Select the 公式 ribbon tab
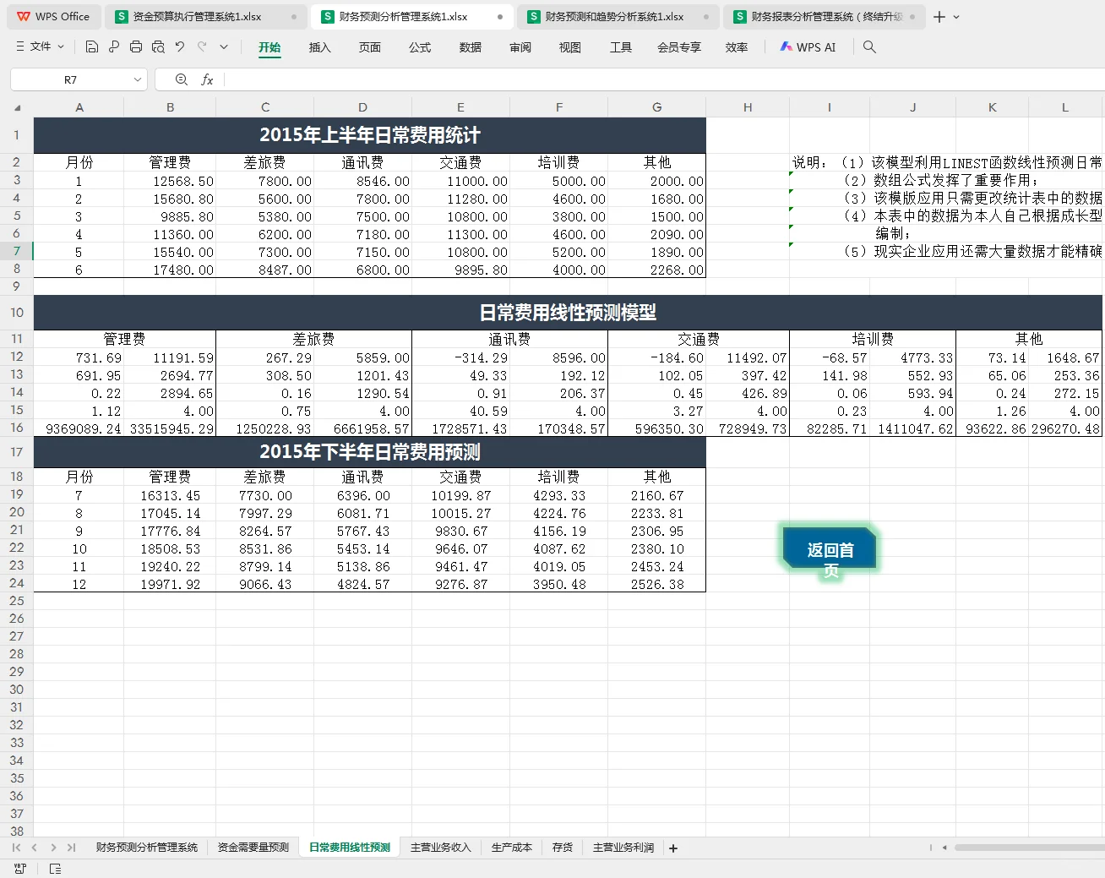Screen dimensions: 1105x878 pyautogui.click(x=420, y=47)
